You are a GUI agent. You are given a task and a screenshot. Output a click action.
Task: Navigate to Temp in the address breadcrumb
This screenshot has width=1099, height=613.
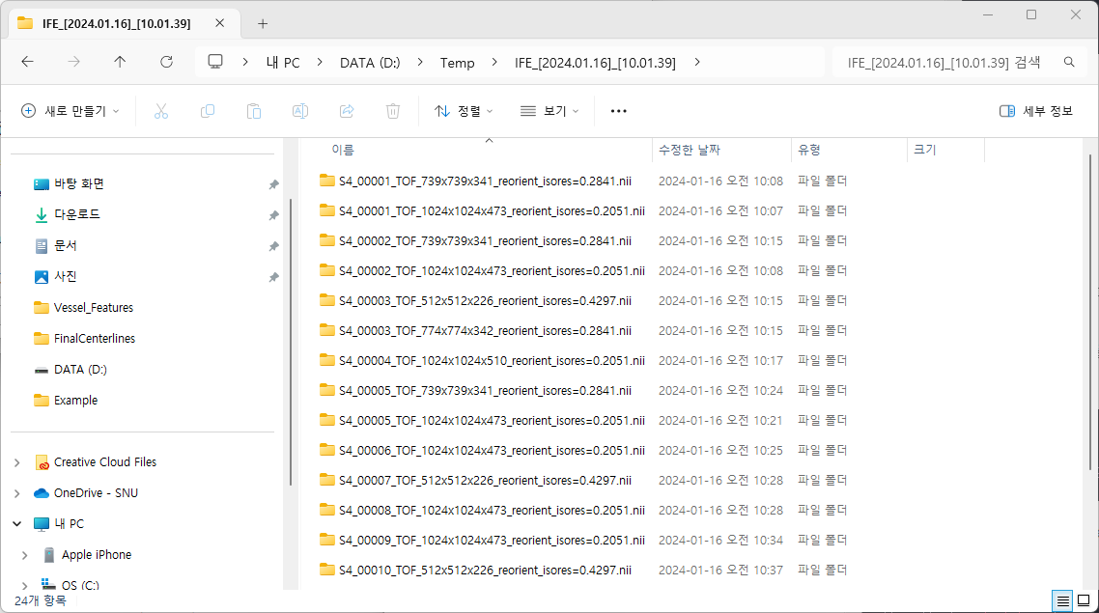pos(457,63)
